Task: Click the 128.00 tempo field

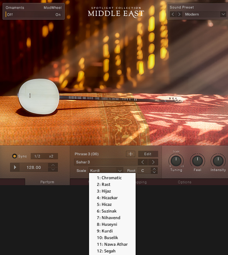Action: coord(34,167)
